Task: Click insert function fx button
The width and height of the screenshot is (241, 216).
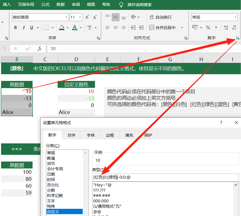Action: pyautogui.click(x=39, y=49)
